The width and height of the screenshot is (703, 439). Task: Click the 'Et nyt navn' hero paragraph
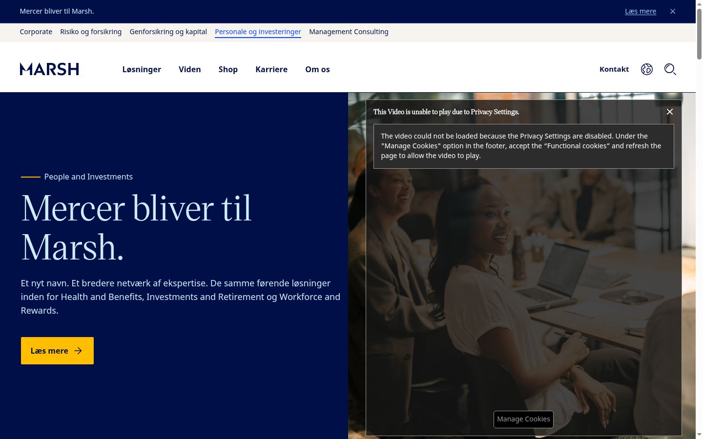click(181, 297)
